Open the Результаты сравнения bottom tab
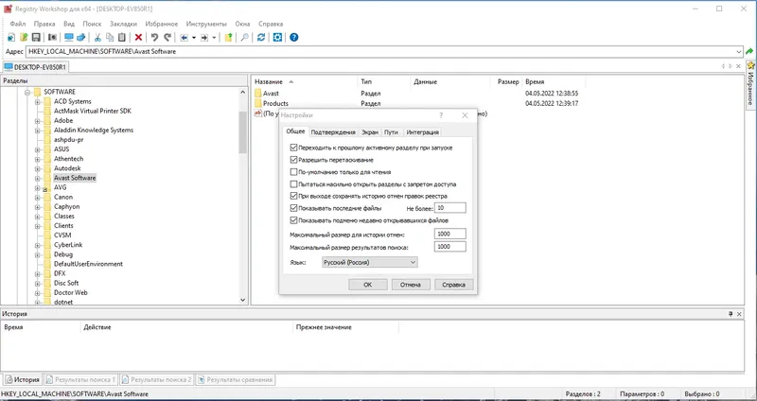 pos(235,380)
